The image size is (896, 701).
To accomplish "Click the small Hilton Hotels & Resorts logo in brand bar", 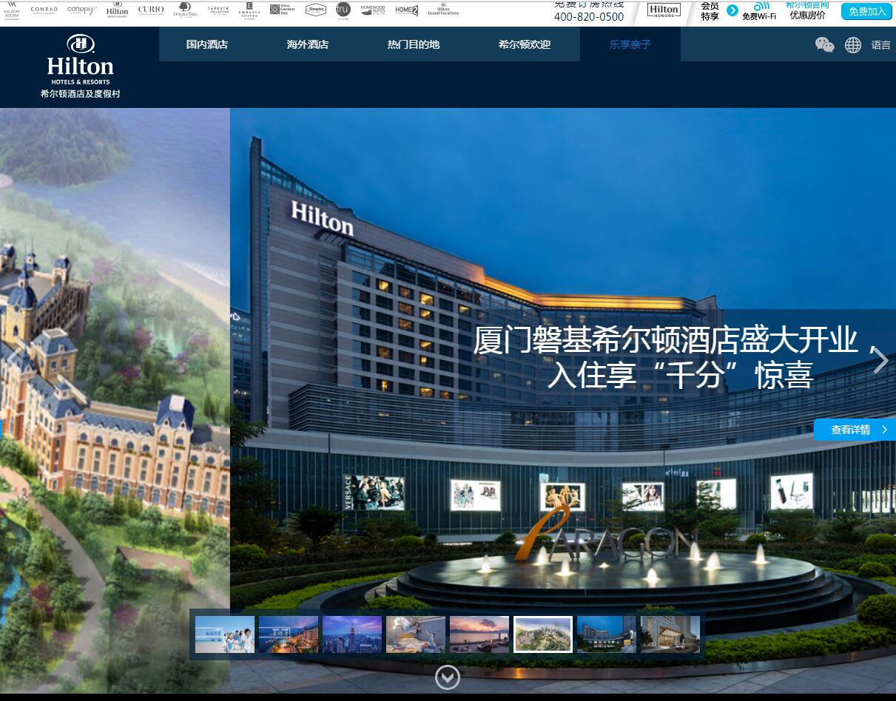I will tap(117, 9).
